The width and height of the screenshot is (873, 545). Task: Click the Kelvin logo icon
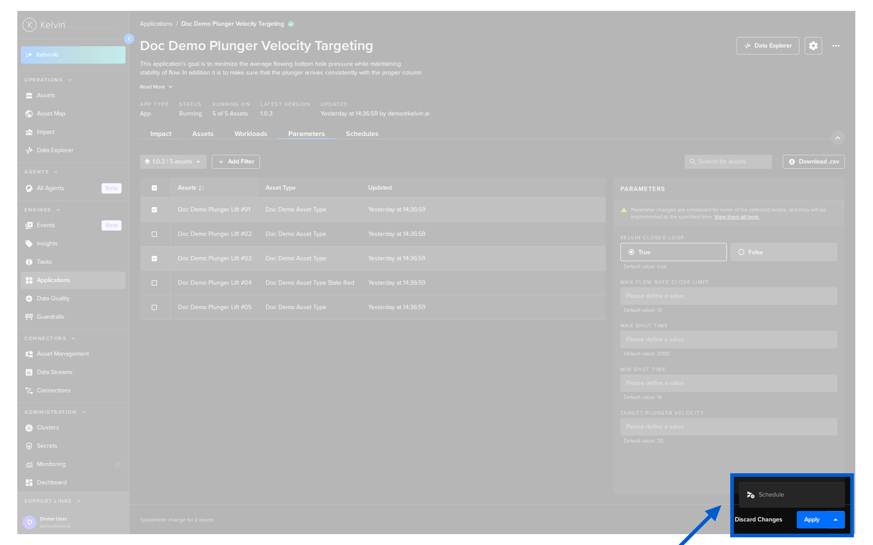click(x=30, y=25)
